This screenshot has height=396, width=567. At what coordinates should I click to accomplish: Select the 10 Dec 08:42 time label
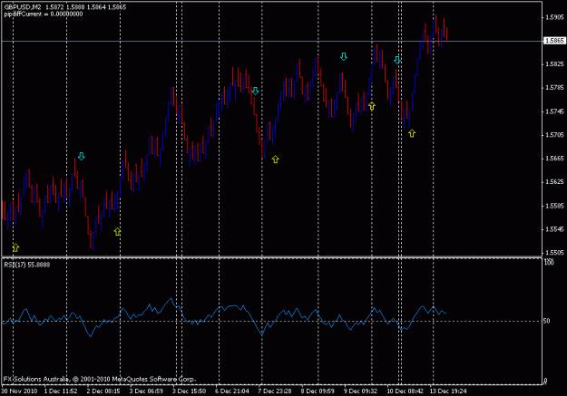click(x=405, y=391)
